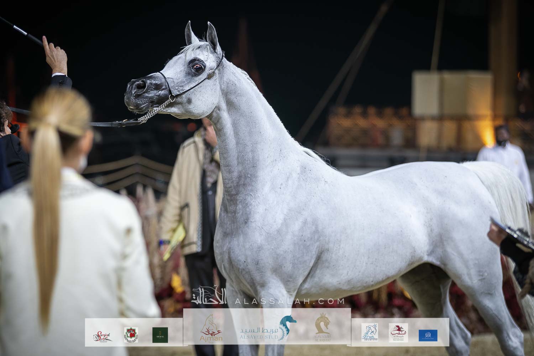The height and width of the screenshot is (356, 534).
Task: Click the Samjad sponsor logo
Action: click(104, 335)
